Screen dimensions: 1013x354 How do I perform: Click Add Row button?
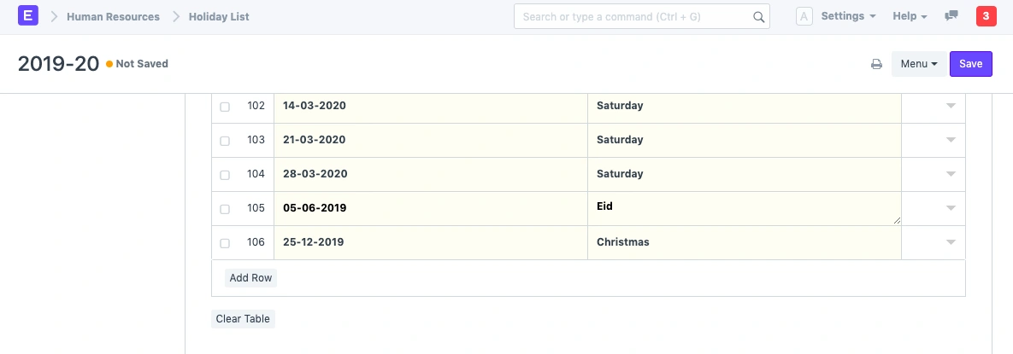(x=250, y=278)
